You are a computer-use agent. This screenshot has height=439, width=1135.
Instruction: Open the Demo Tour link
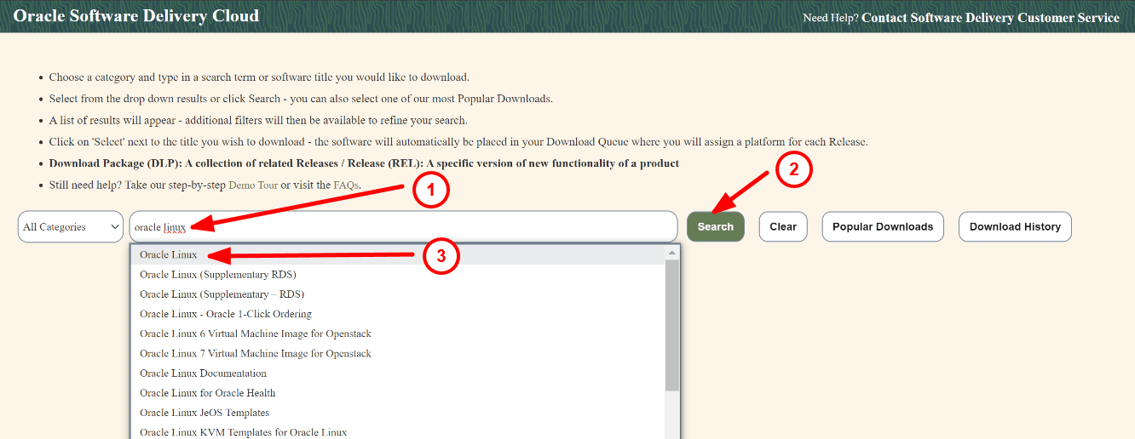pos(253,185)
